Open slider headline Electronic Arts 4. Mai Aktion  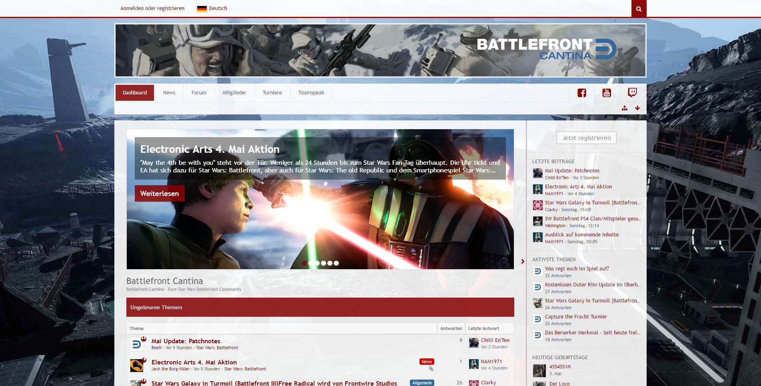[210, 149]
